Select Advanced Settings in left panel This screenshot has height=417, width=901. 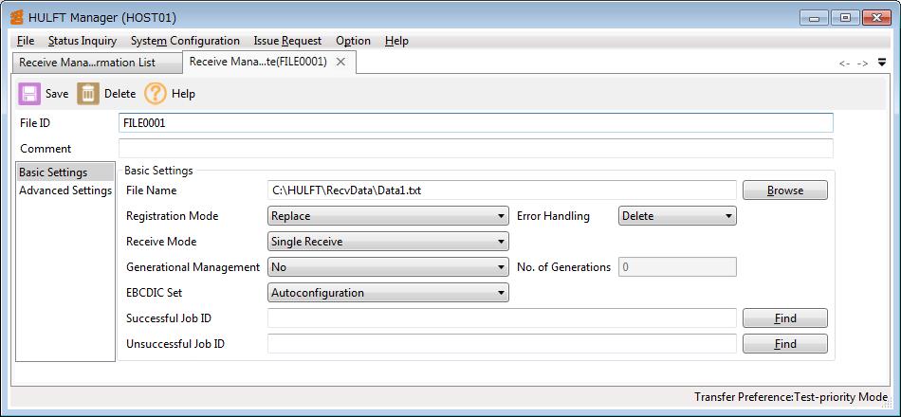pos(64,190)
